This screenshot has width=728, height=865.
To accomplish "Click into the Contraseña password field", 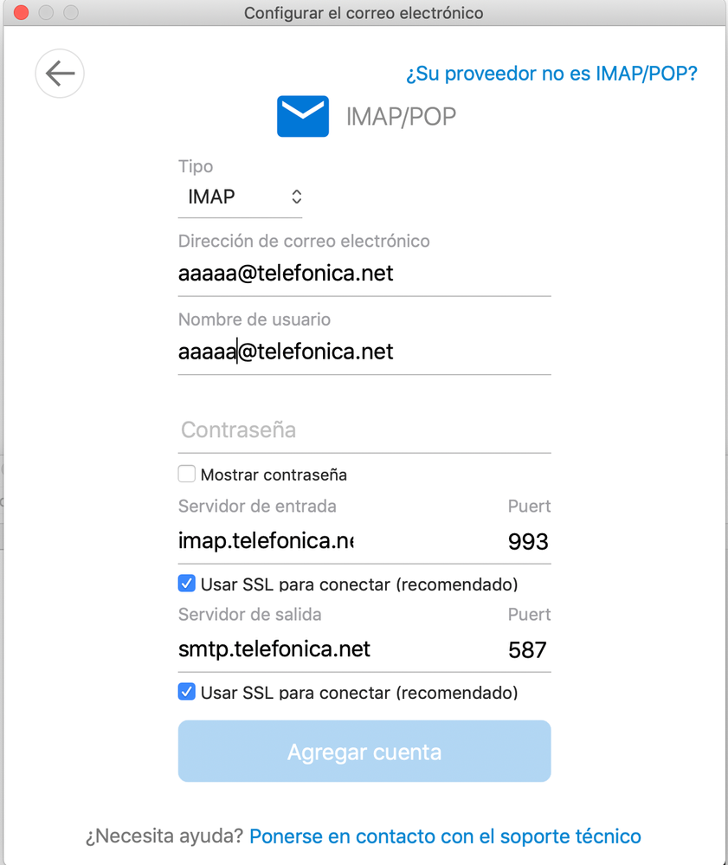I will tap(364, 429).
